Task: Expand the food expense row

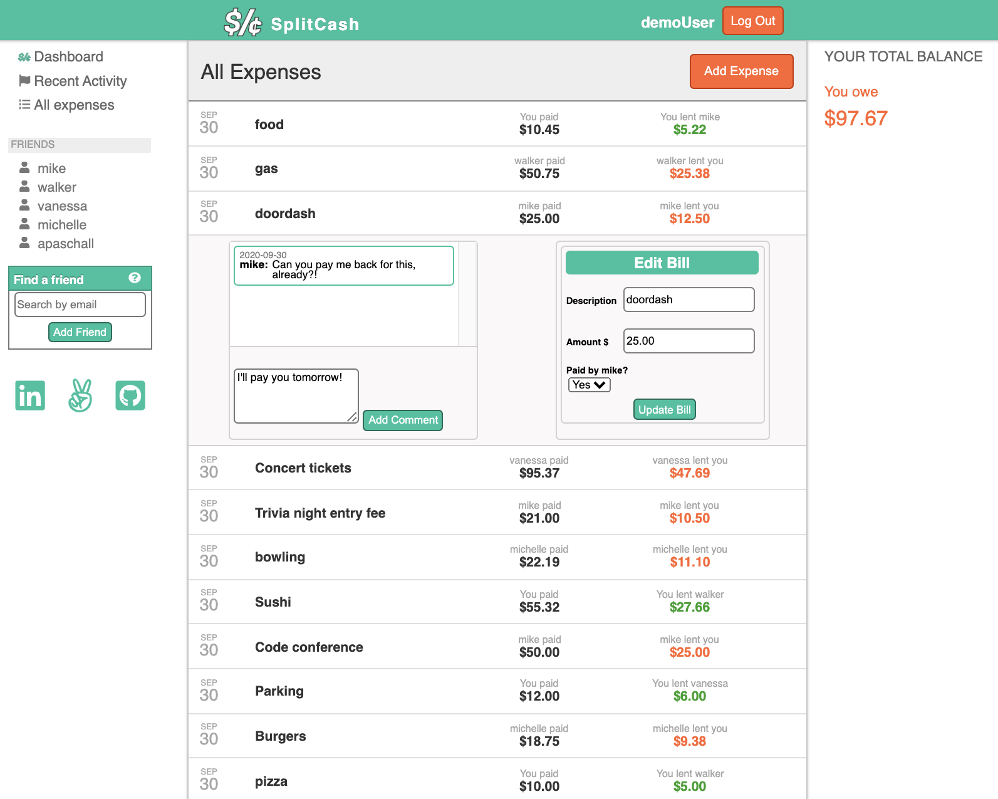Action: coord(497,124)
